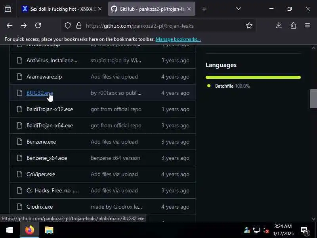Open the Antivirus_Installer.e... file entry
317x238 pixels.
point(52,60)
